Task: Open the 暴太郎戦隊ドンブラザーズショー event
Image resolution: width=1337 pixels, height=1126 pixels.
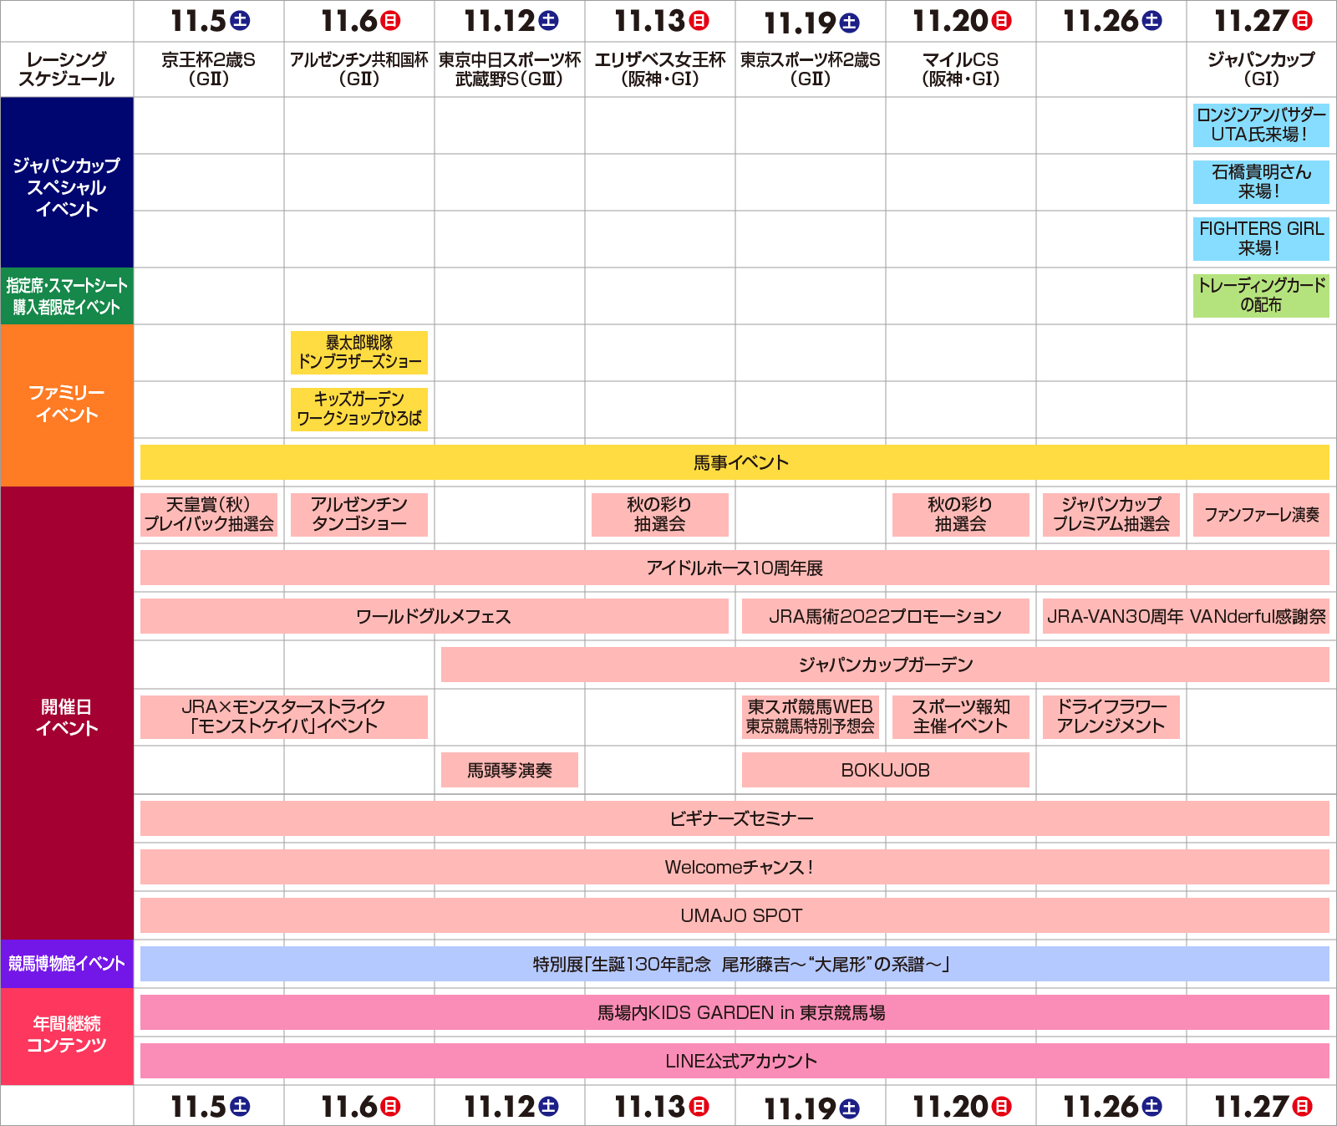Action: pyautogui.click(x=359, y=353)
